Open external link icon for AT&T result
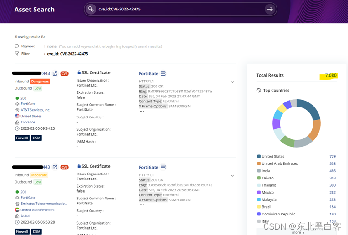This screenshot has width=348, height=235. point(55,73)
